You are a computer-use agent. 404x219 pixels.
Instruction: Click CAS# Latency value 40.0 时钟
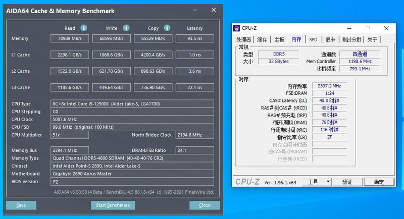[329, 100]
